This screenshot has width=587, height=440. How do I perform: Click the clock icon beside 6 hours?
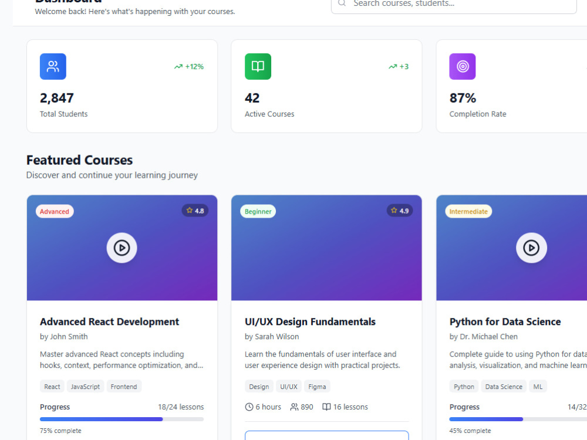click(x=249, y=407)
